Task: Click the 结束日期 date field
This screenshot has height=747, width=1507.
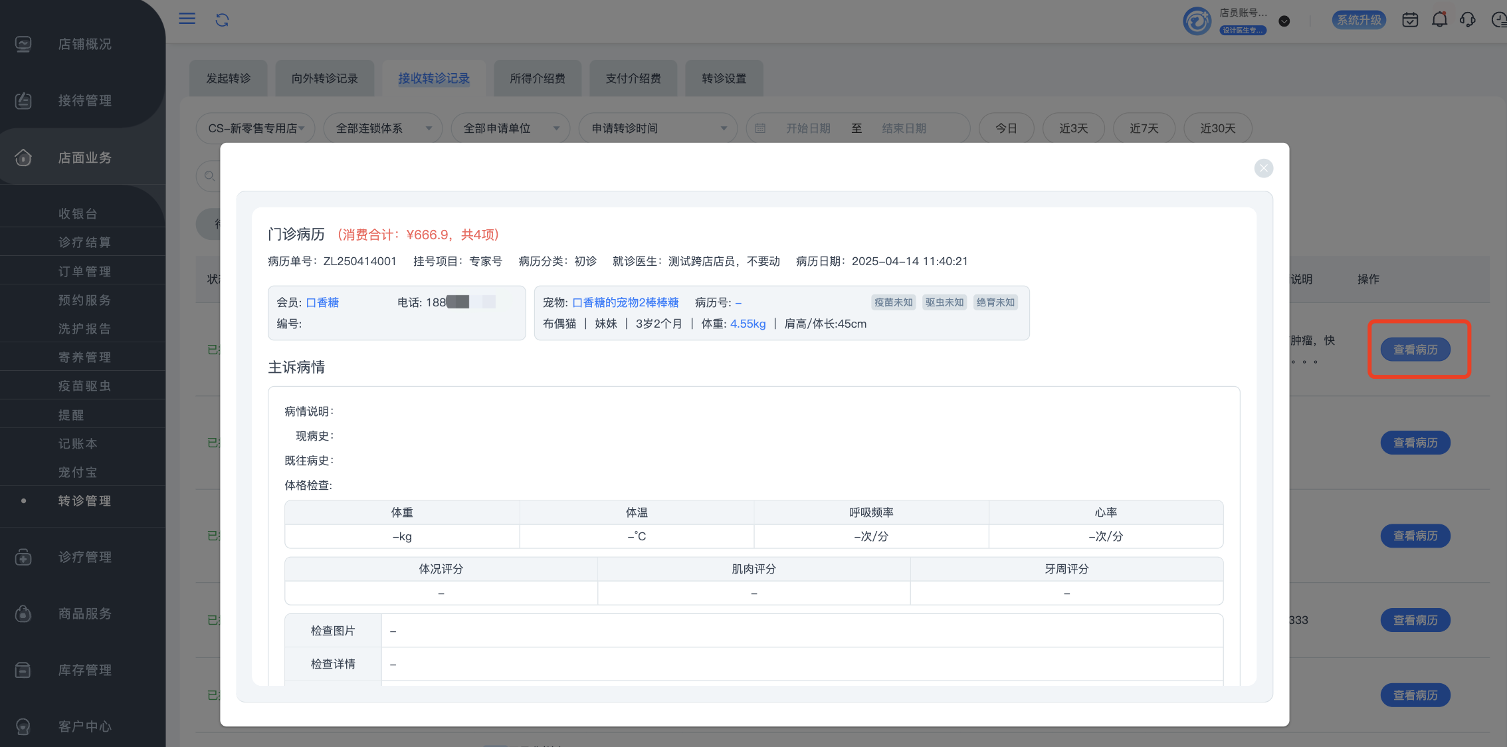Action: (904, 128)
